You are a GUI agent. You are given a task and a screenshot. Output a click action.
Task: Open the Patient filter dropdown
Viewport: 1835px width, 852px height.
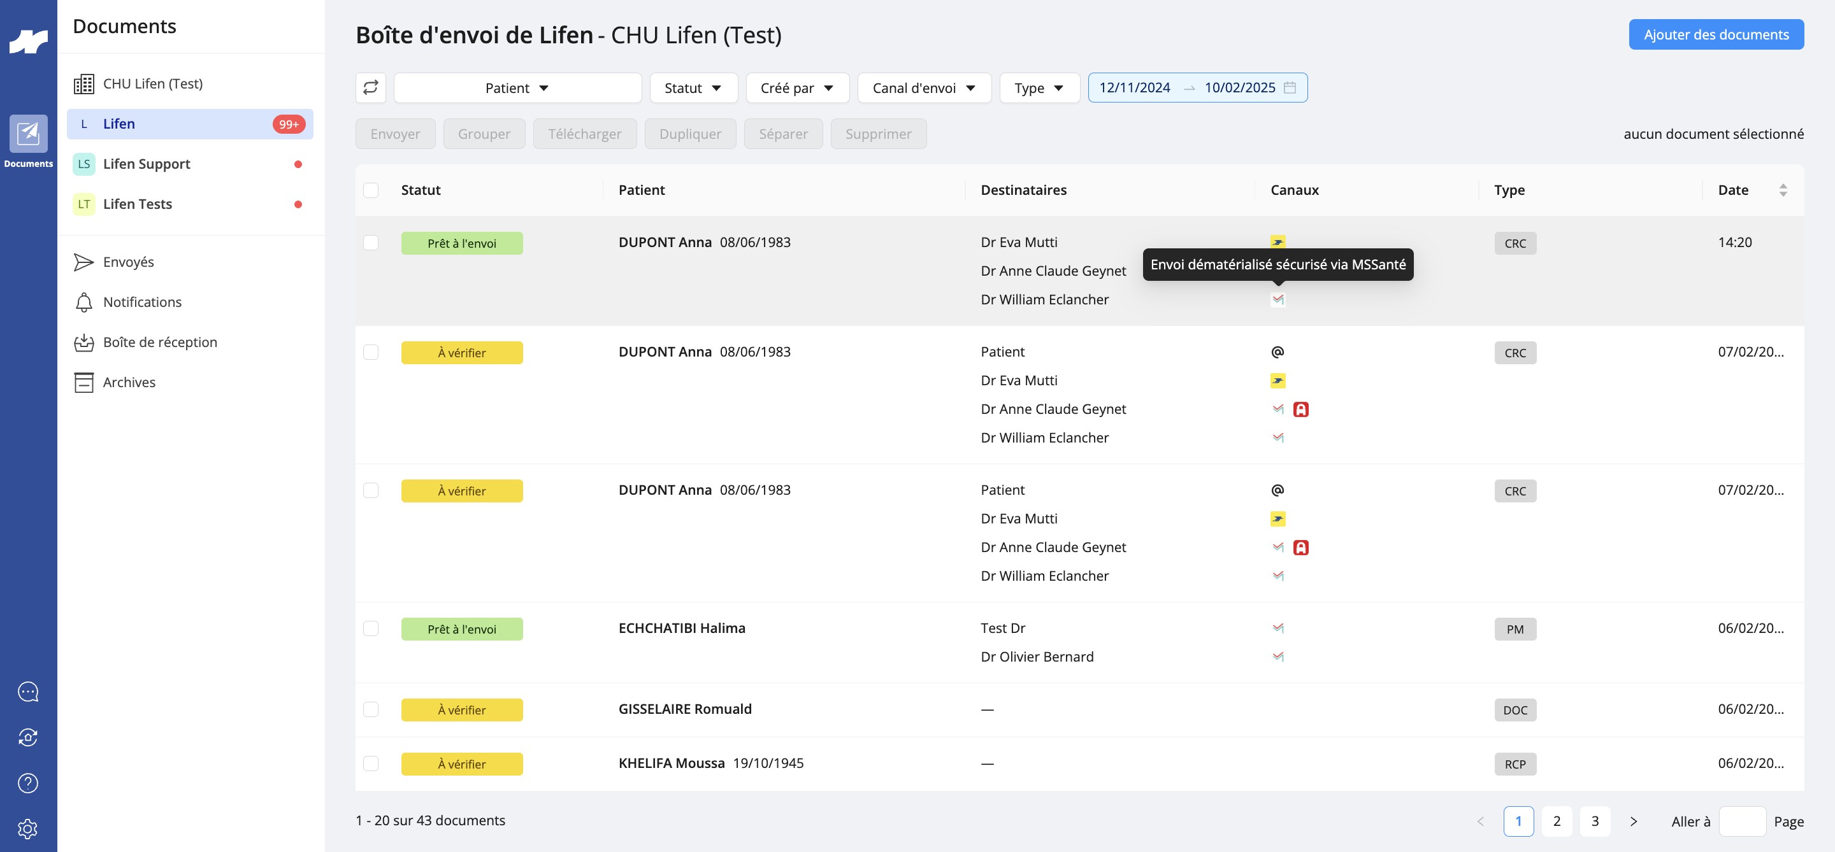click(x=517, y=87)
